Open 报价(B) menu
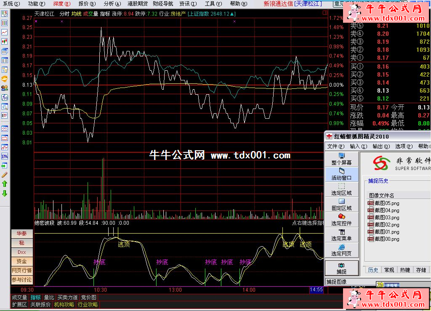The image size is (431, 311). [87, 4]
